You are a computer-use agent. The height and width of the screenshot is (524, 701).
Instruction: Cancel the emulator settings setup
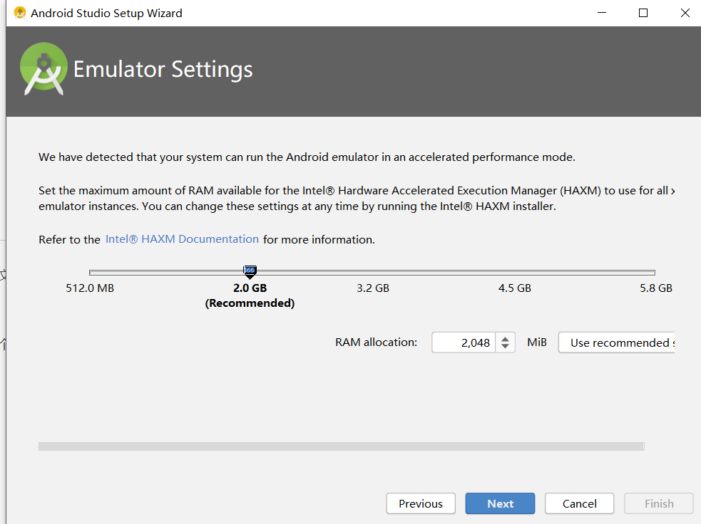(579, 503)
